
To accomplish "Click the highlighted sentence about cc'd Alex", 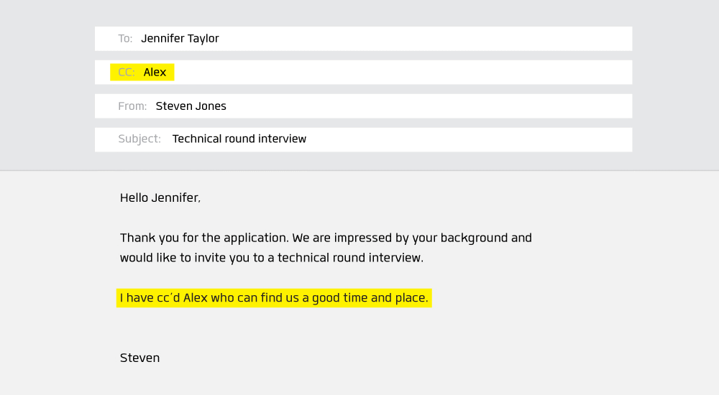I will pos(274,298).
